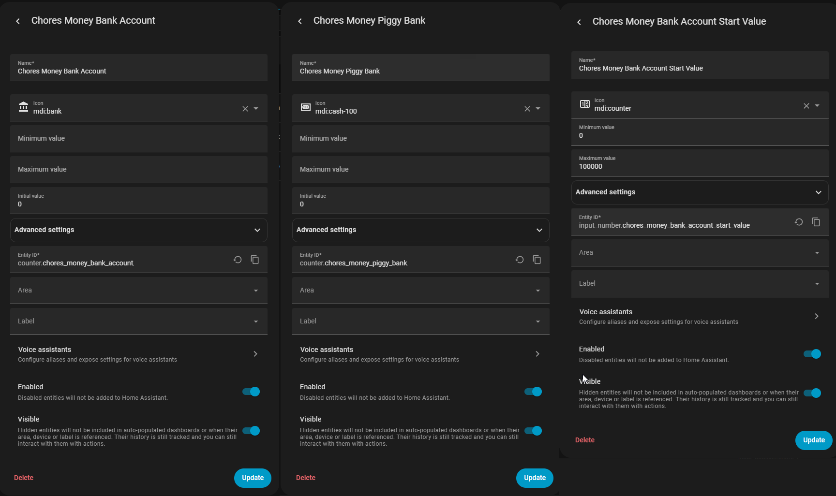This screenshot has width=836, height=496.
Task: Reset entity ID for chores_money_piggy_bank
Action: coord(520,260)
